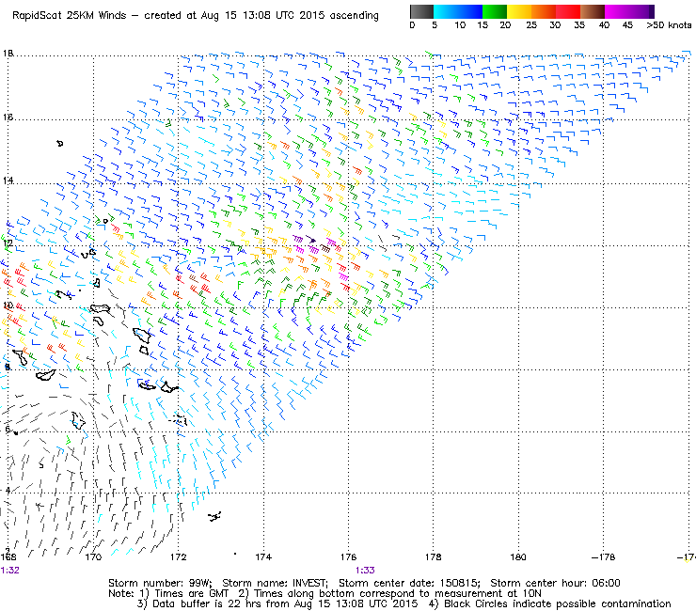Click the '45' legend scale label
This screenshot has height=611, width=696.
[x=627, y=25]
